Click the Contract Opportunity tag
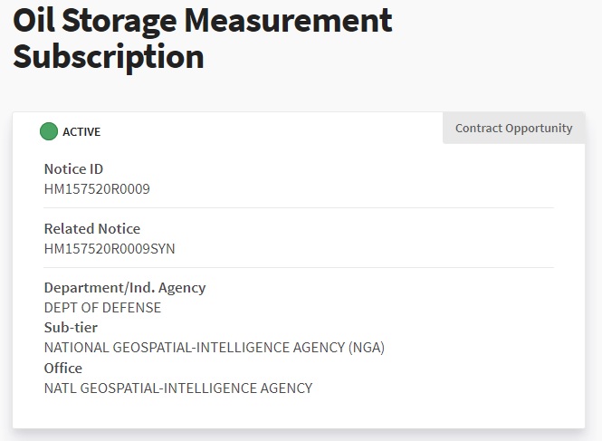The height and width of the screenshot is (441, 602). (x=513, y=128)
